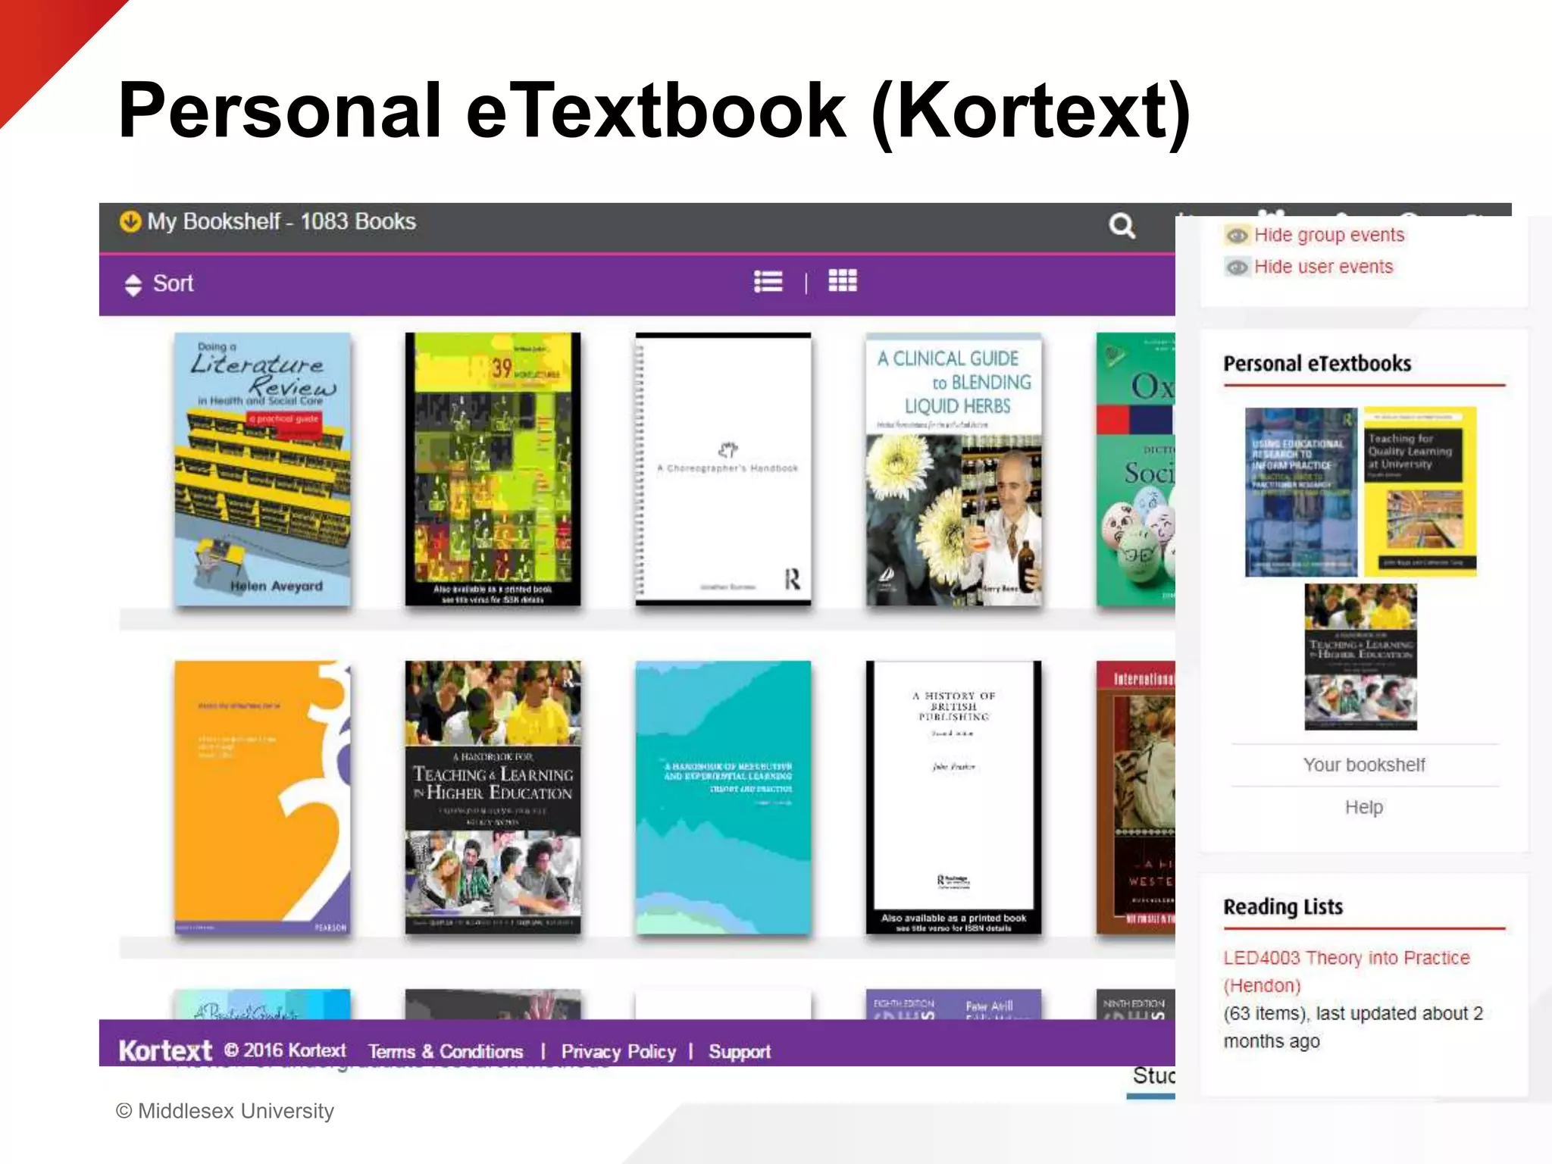
Task: Open the ninth edition book in third row
Action: [x=1135, y=1004]
